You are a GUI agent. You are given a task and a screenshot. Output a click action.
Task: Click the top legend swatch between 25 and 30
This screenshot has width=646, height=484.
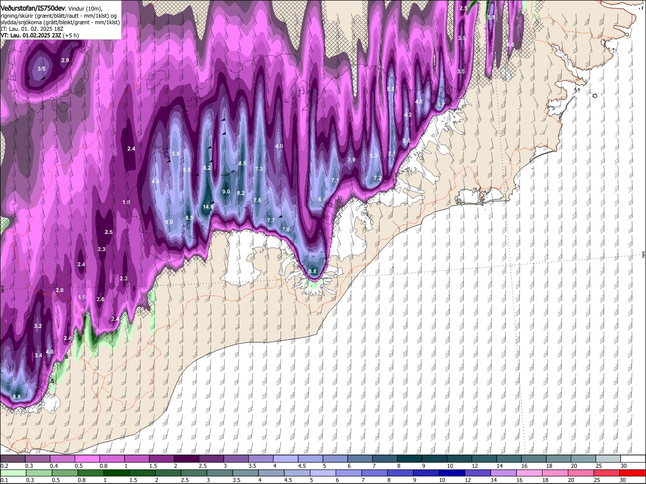click(x=609, y=459)
